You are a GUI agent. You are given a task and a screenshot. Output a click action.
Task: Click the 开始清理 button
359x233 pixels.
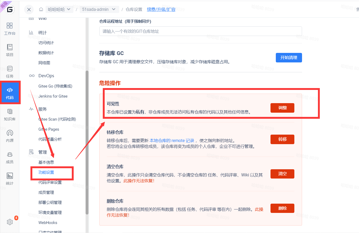click(289, 58)
